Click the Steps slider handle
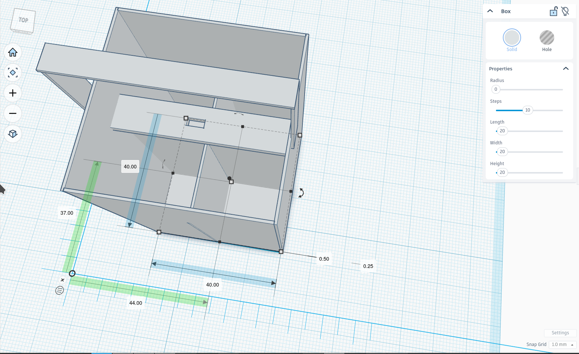The width and height of the screenshot is (579, 354). [527, 110]
